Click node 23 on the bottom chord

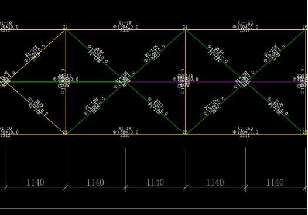point(185,132)
